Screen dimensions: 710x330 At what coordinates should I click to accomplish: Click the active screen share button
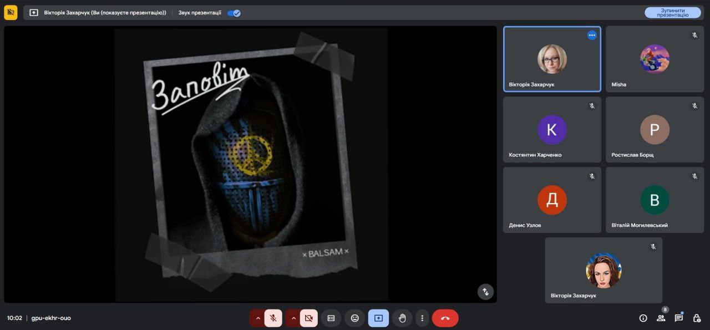tap(378, 318)
